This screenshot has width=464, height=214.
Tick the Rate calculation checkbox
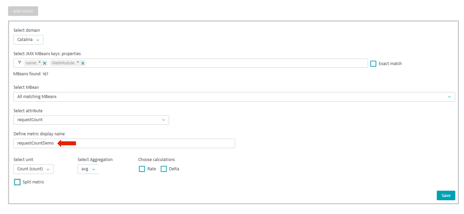[x=142, y=169]
